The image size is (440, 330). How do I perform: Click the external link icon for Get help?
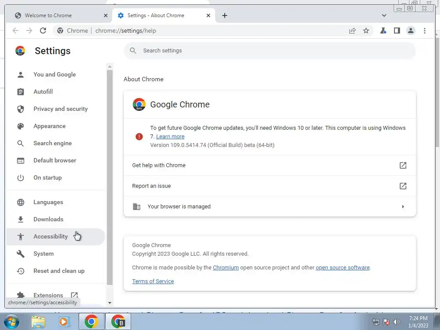point(403,165)
